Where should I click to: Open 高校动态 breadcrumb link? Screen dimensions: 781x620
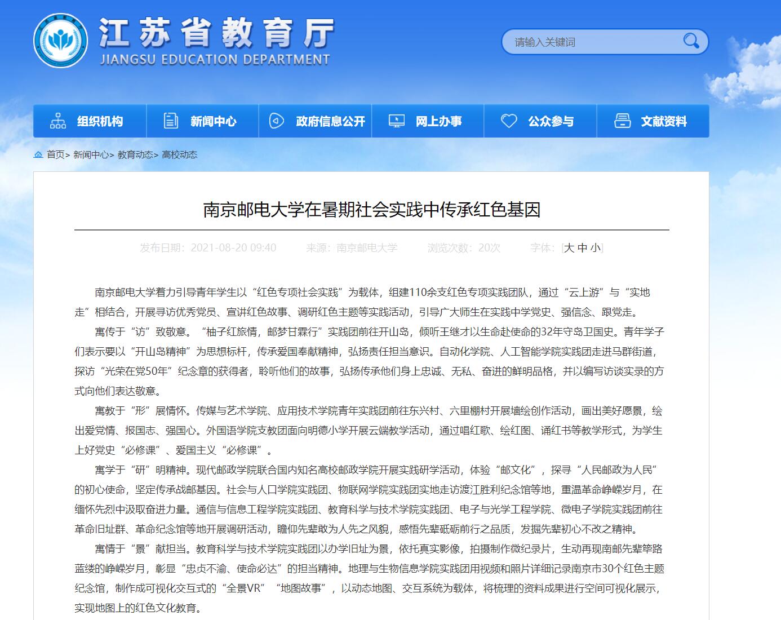180,154
